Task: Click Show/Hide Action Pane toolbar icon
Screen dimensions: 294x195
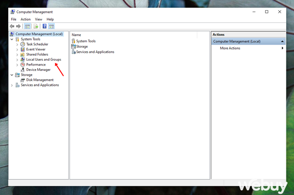Action: (51, 26)
